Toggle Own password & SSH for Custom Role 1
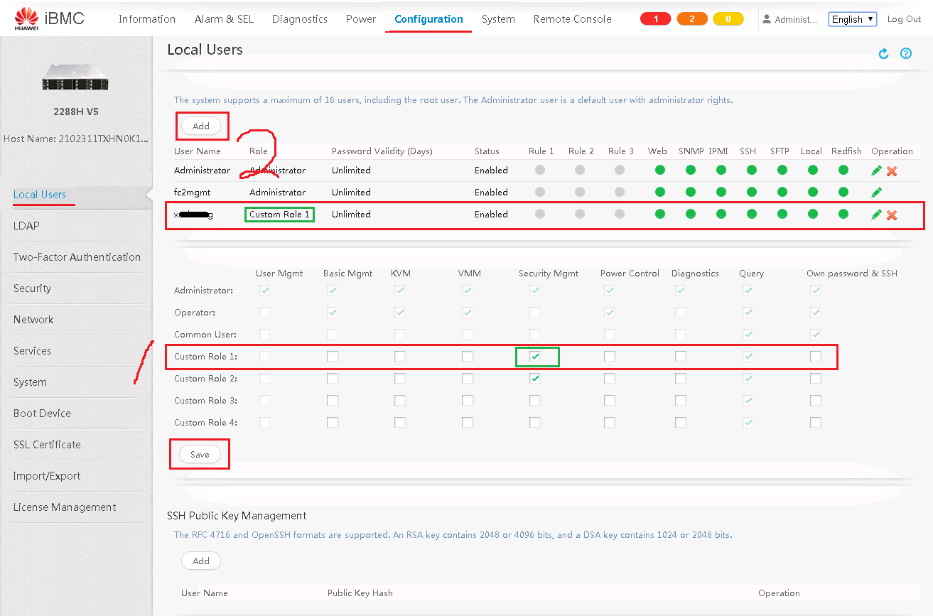 816,356
